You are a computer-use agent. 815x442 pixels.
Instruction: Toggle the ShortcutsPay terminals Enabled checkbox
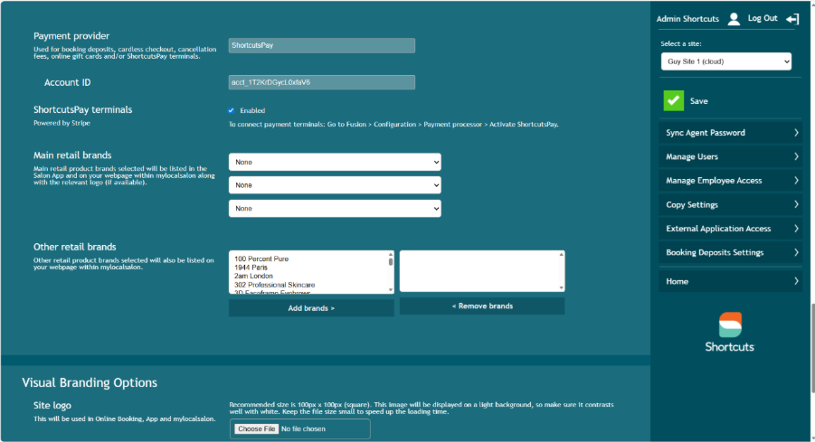232,110
